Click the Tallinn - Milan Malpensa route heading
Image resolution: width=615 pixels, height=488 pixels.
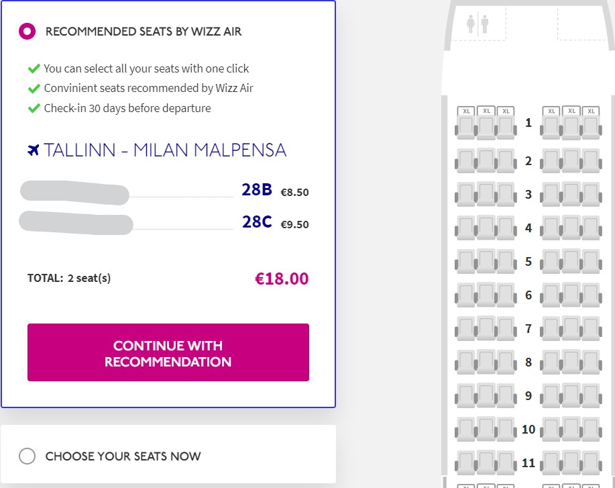tap(164, 150)
